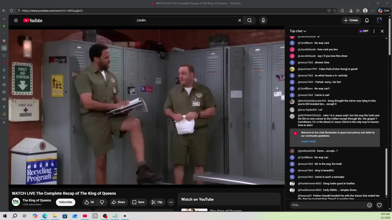Toggle the mute tab speaker sidebar icon
This screenshot has height=220, width=392.
click(4, 48)
